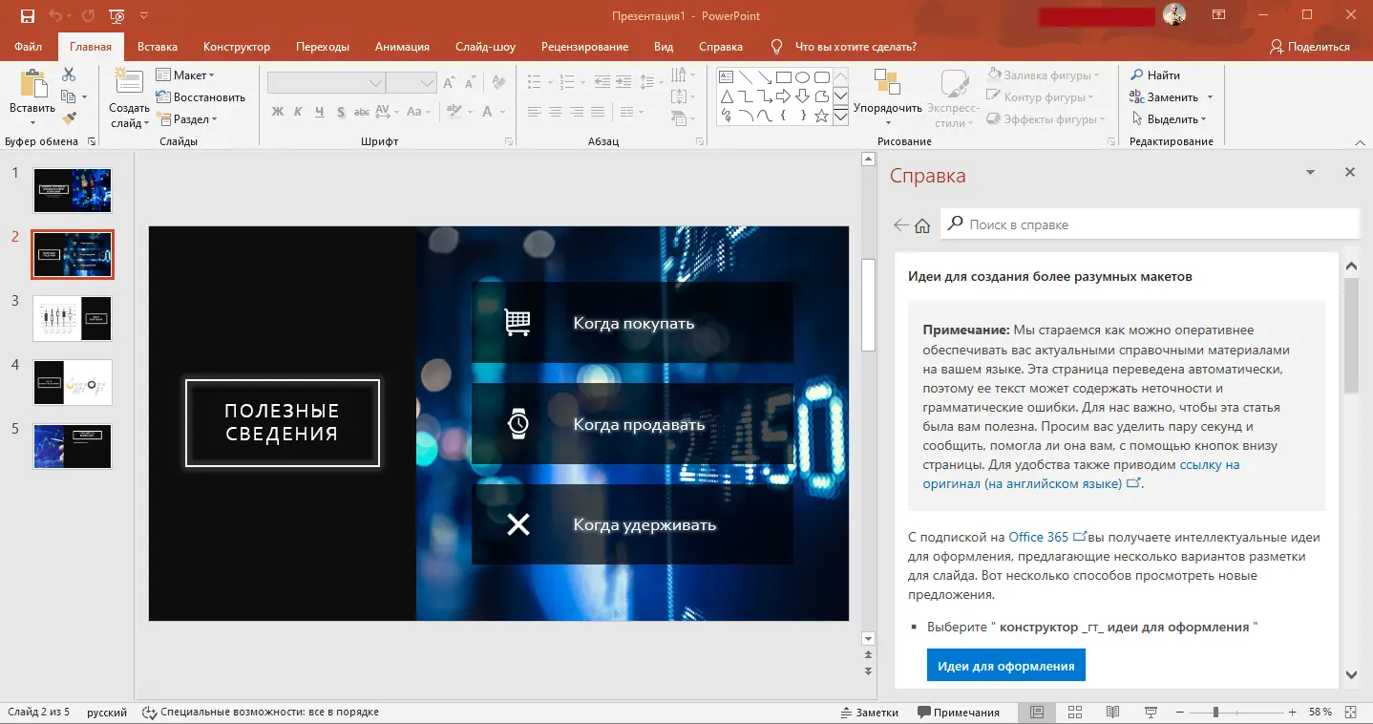The image size is (1373, 724).
Task: Toggle the Примечания comments pane
Action: 959,713
